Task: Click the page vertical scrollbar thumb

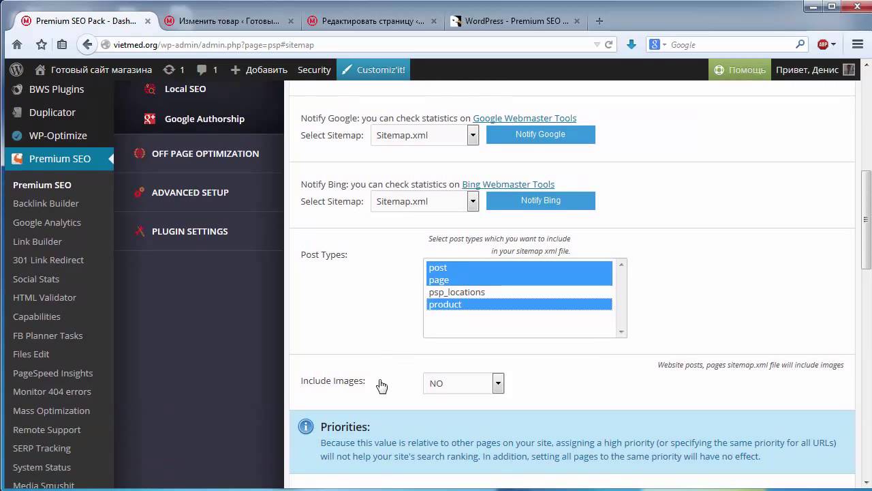Action: coord(866,220)
